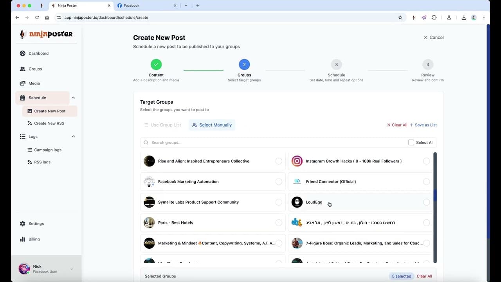The height and width of the screenshot is (282, 501).
Task: Expand the Nick user account menu
Action: [72, 269]
